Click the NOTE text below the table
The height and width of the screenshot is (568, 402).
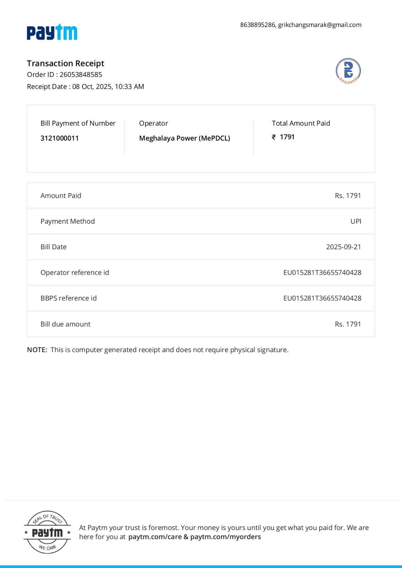tap(158, 350)
